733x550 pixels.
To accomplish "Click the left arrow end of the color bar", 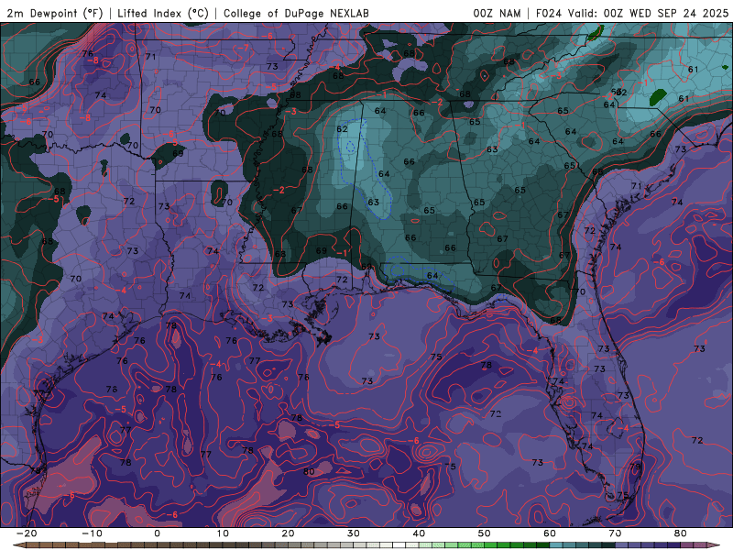I will tap(19, 545).
